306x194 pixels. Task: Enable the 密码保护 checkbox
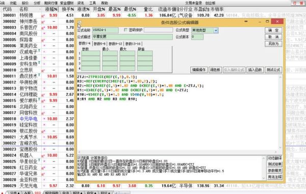point(125,30)
